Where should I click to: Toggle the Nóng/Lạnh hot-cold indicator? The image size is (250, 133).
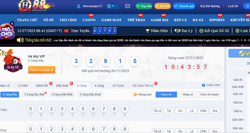pyautogui.click(x=135, y=95)
